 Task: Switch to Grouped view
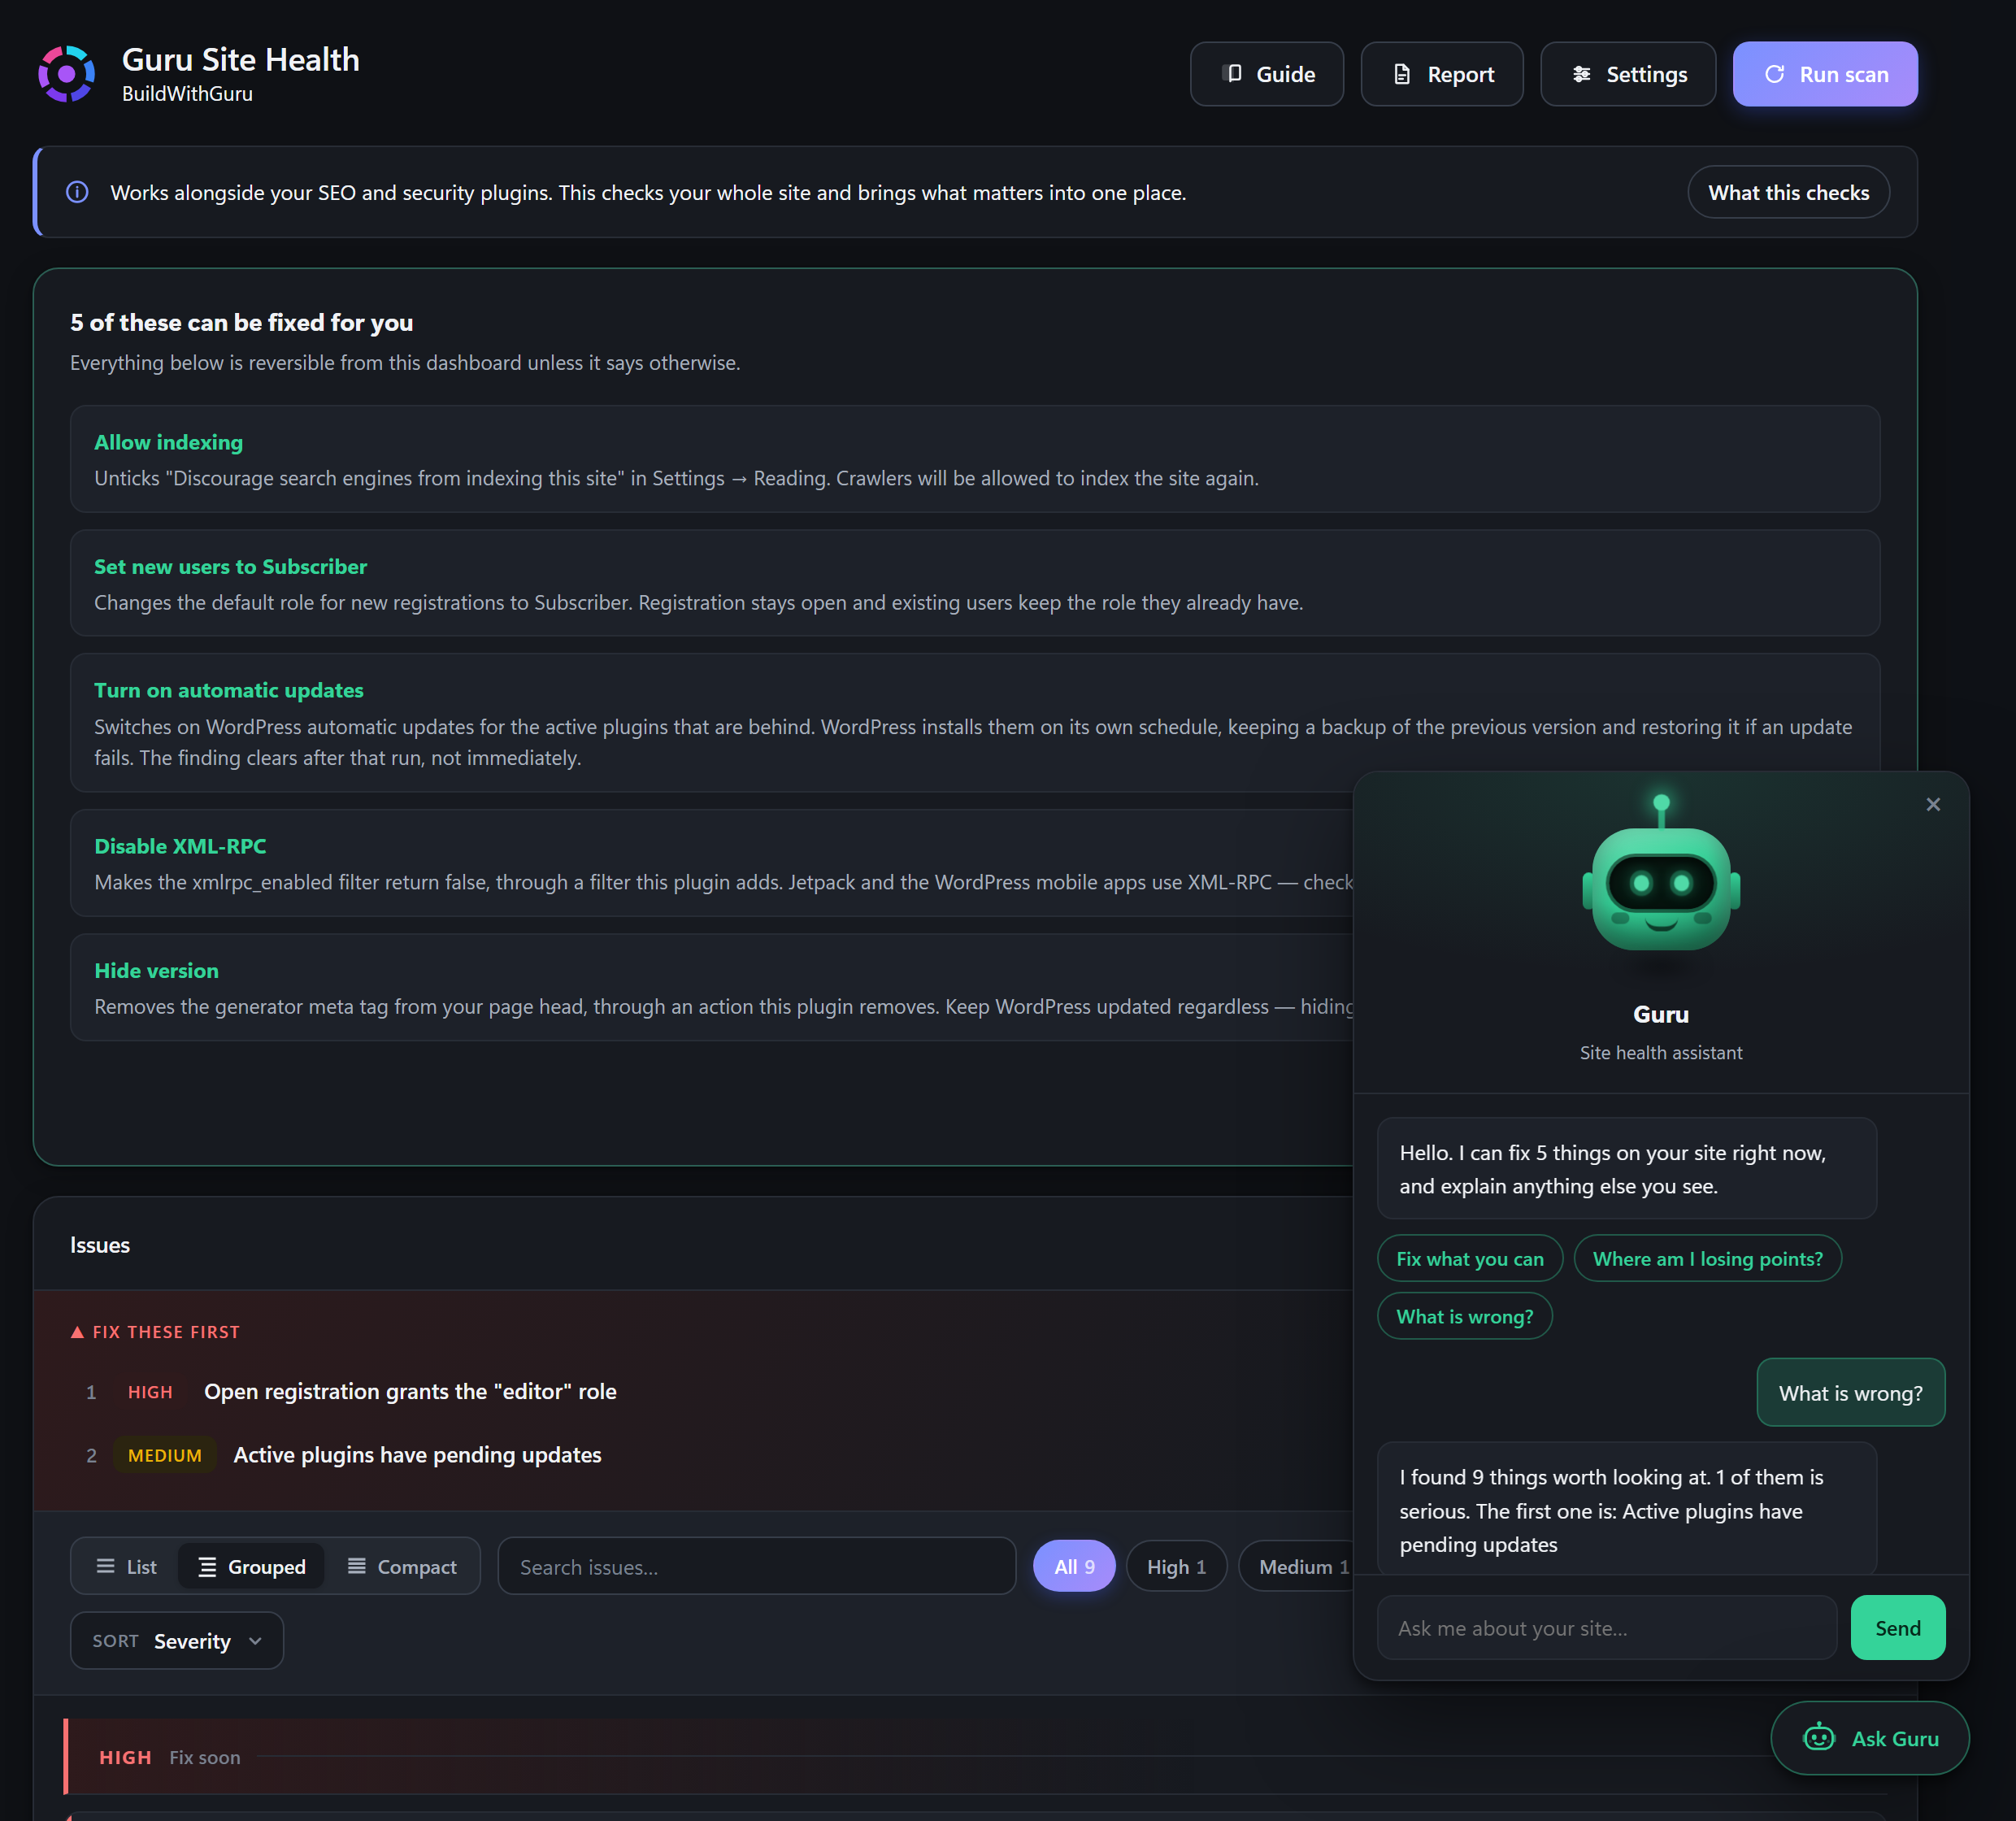tap(251, 1566)
